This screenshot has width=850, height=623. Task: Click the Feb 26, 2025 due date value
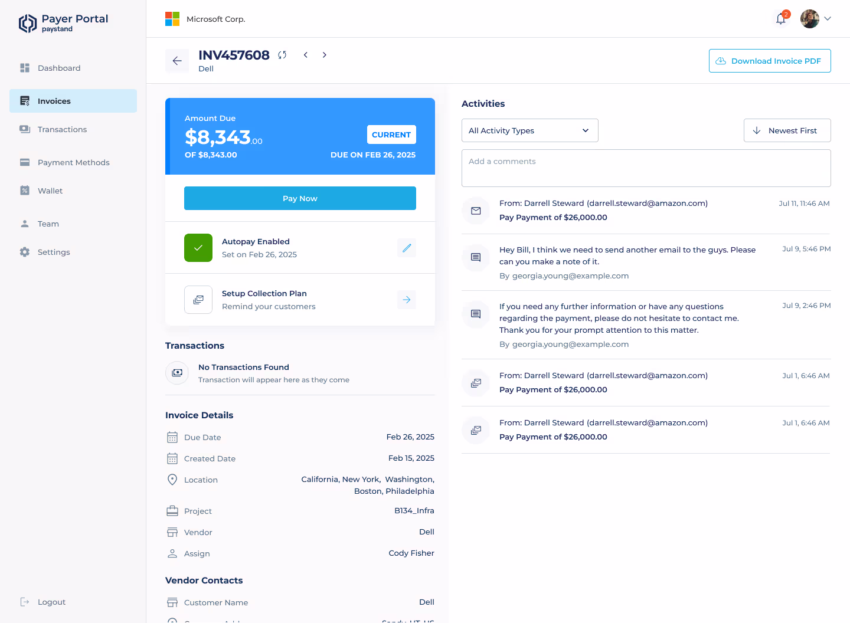pyautogui.click(x=410, y=437)
